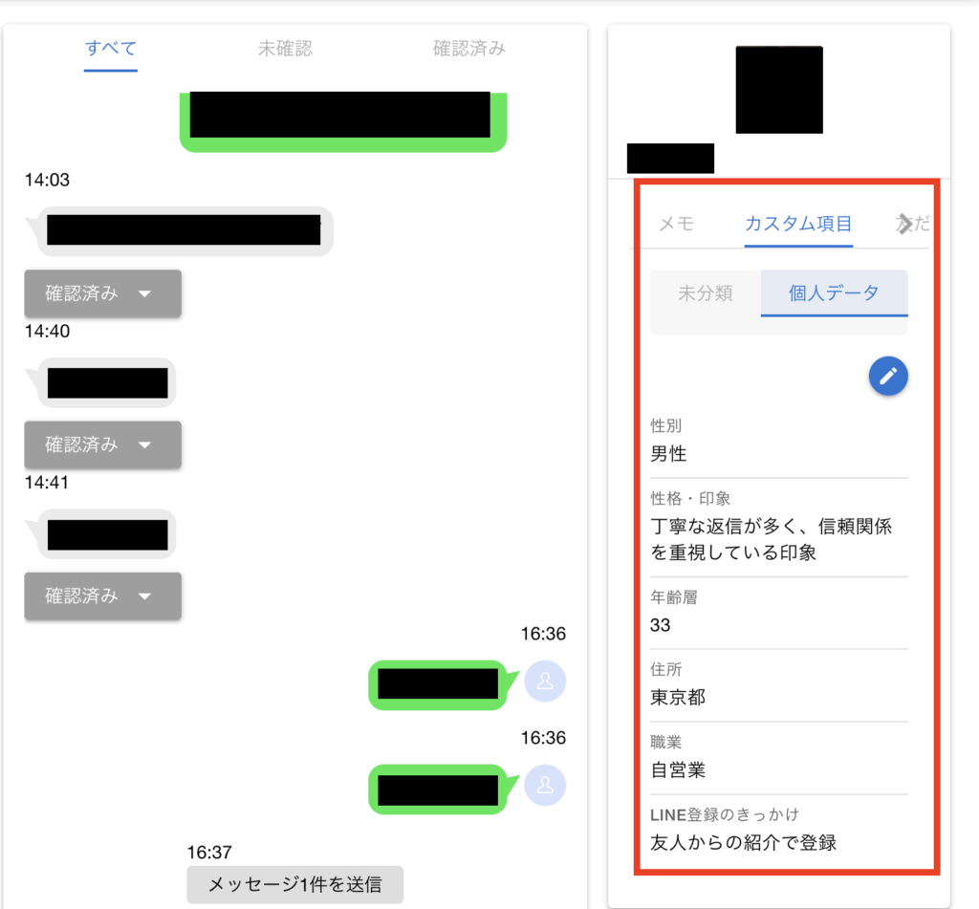Select the カスタム項目 tab

coord(798,224)
